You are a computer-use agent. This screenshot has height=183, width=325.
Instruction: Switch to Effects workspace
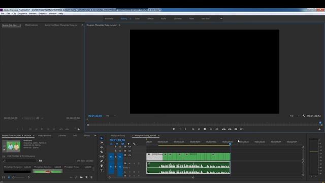tap(150, 19)
